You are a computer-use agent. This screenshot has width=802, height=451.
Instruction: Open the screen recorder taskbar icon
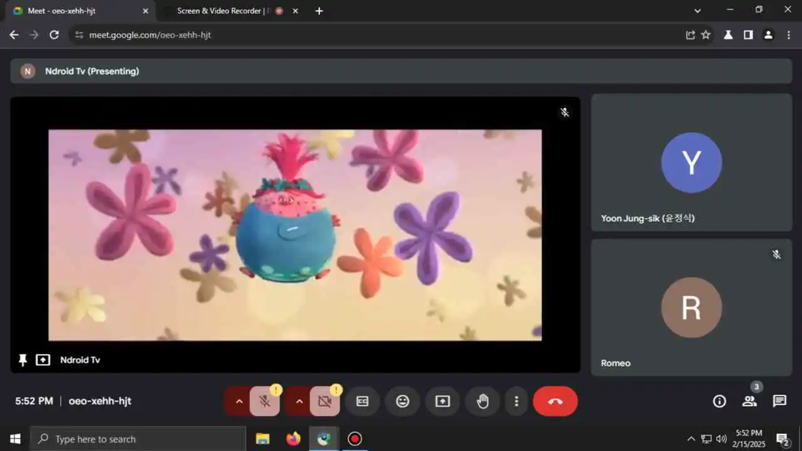point(355,439)
